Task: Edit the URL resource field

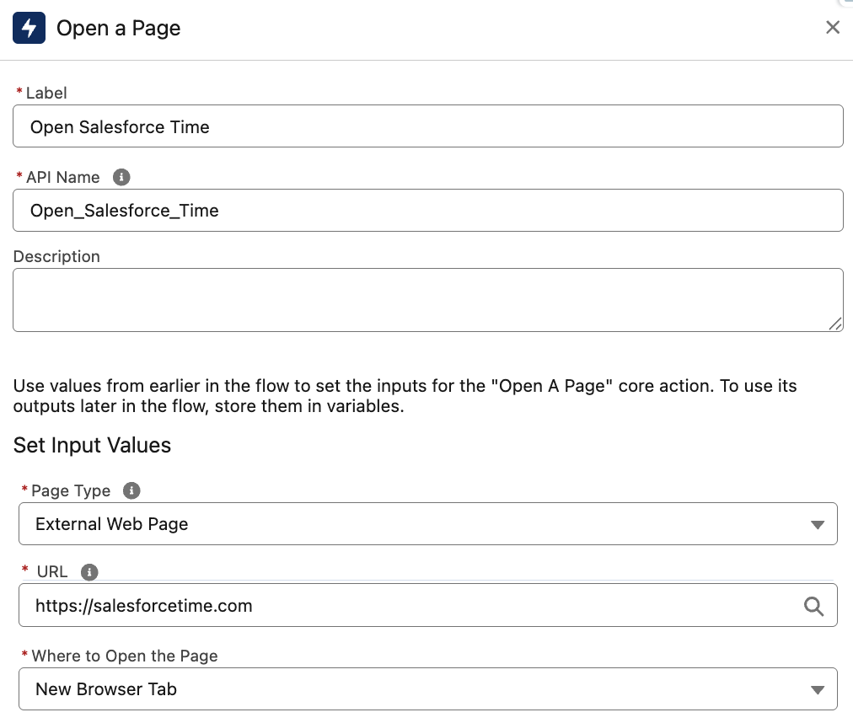Action: (428, 606)
